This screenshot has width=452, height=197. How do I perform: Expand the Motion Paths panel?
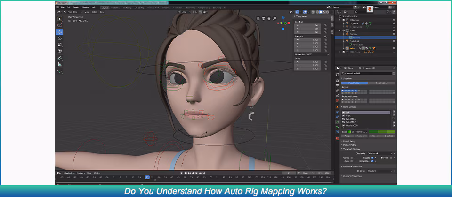349,145
